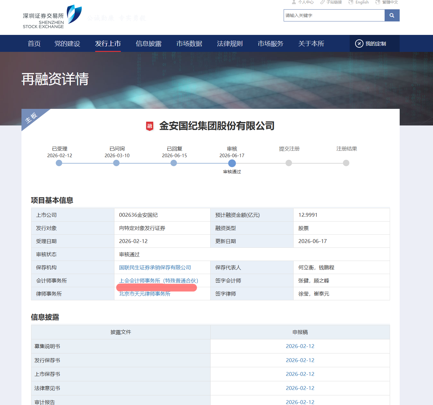Click the magnifier search button
Image resolution: width=433 pixels, height=405 pixels.
point(392,15)
